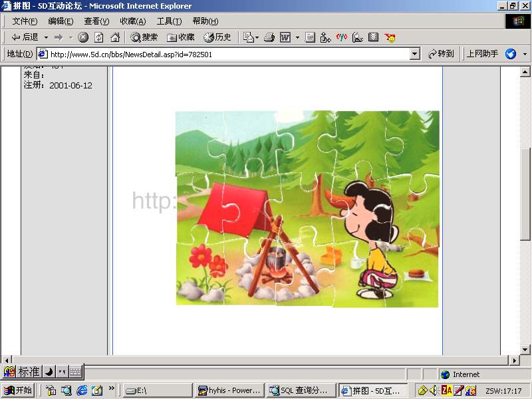532x399 pixels.
Task: Click the volume speaker tray icon
Action: 434,390
